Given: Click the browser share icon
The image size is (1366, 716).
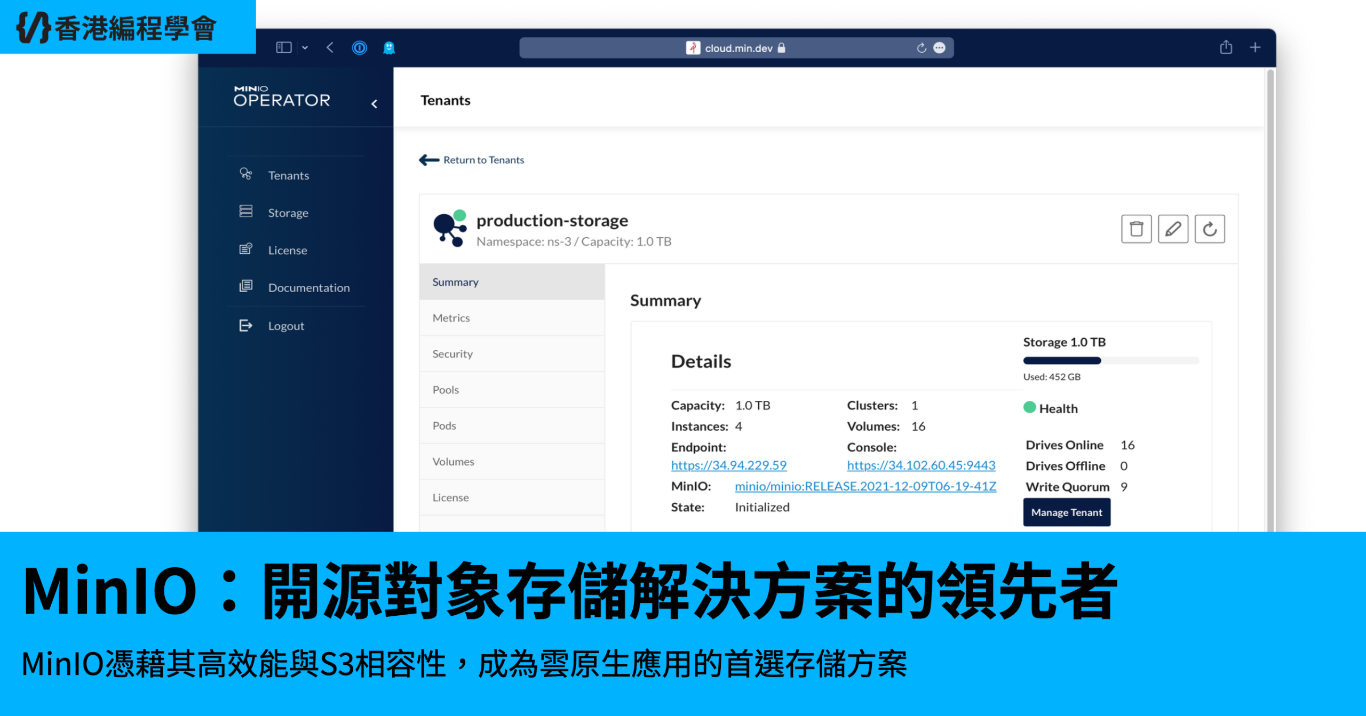Looking at the screenshot, I should coord(1226,47).
